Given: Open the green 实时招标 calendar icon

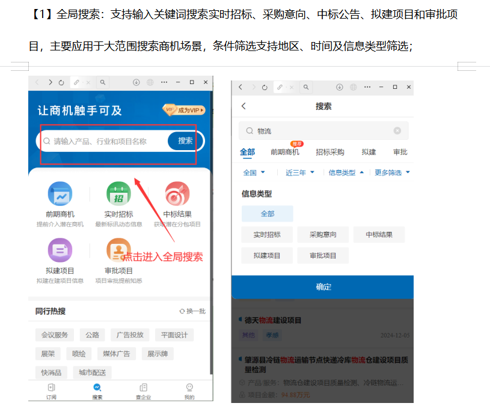Looking at the screenshot, I should click(118, 194).
